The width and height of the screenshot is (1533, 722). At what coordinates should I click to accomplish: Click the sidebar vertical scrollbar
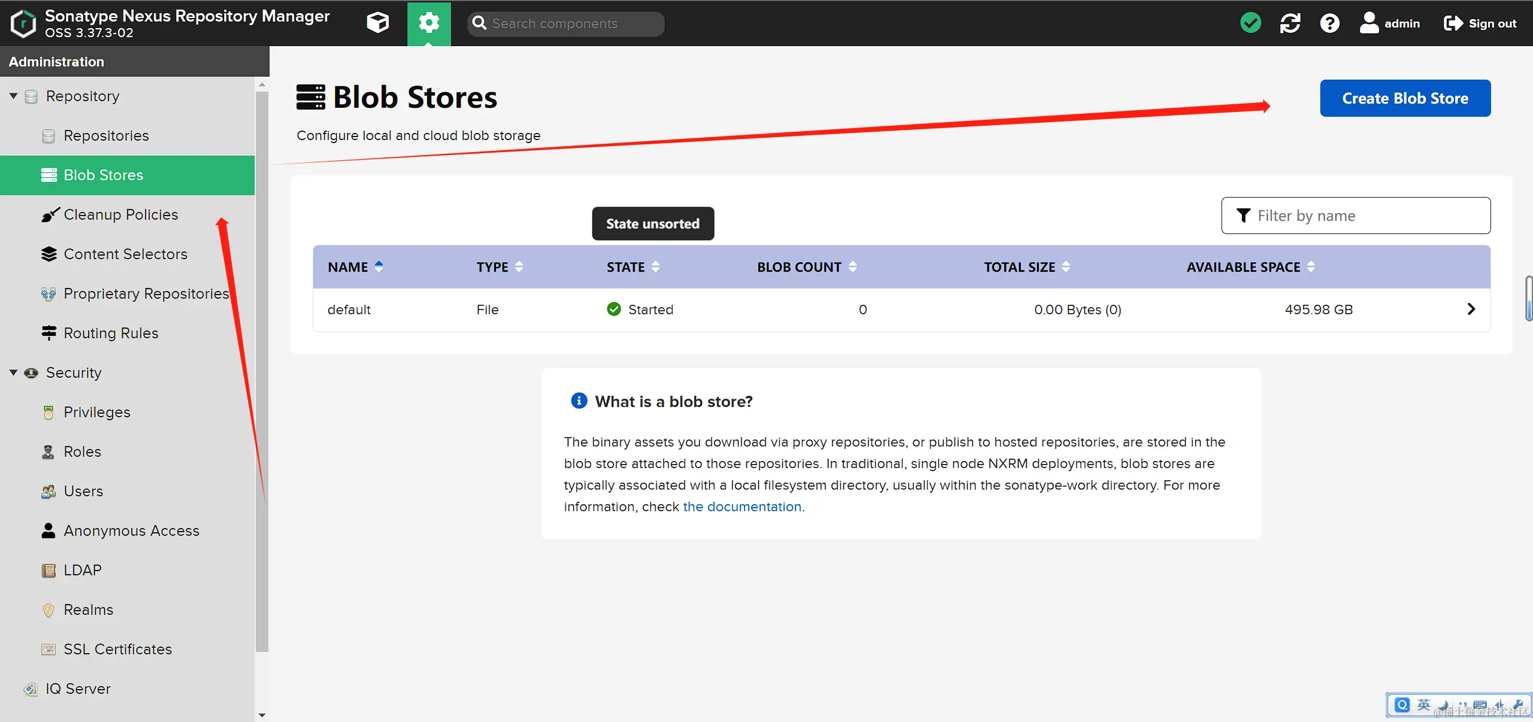point(262,371)
